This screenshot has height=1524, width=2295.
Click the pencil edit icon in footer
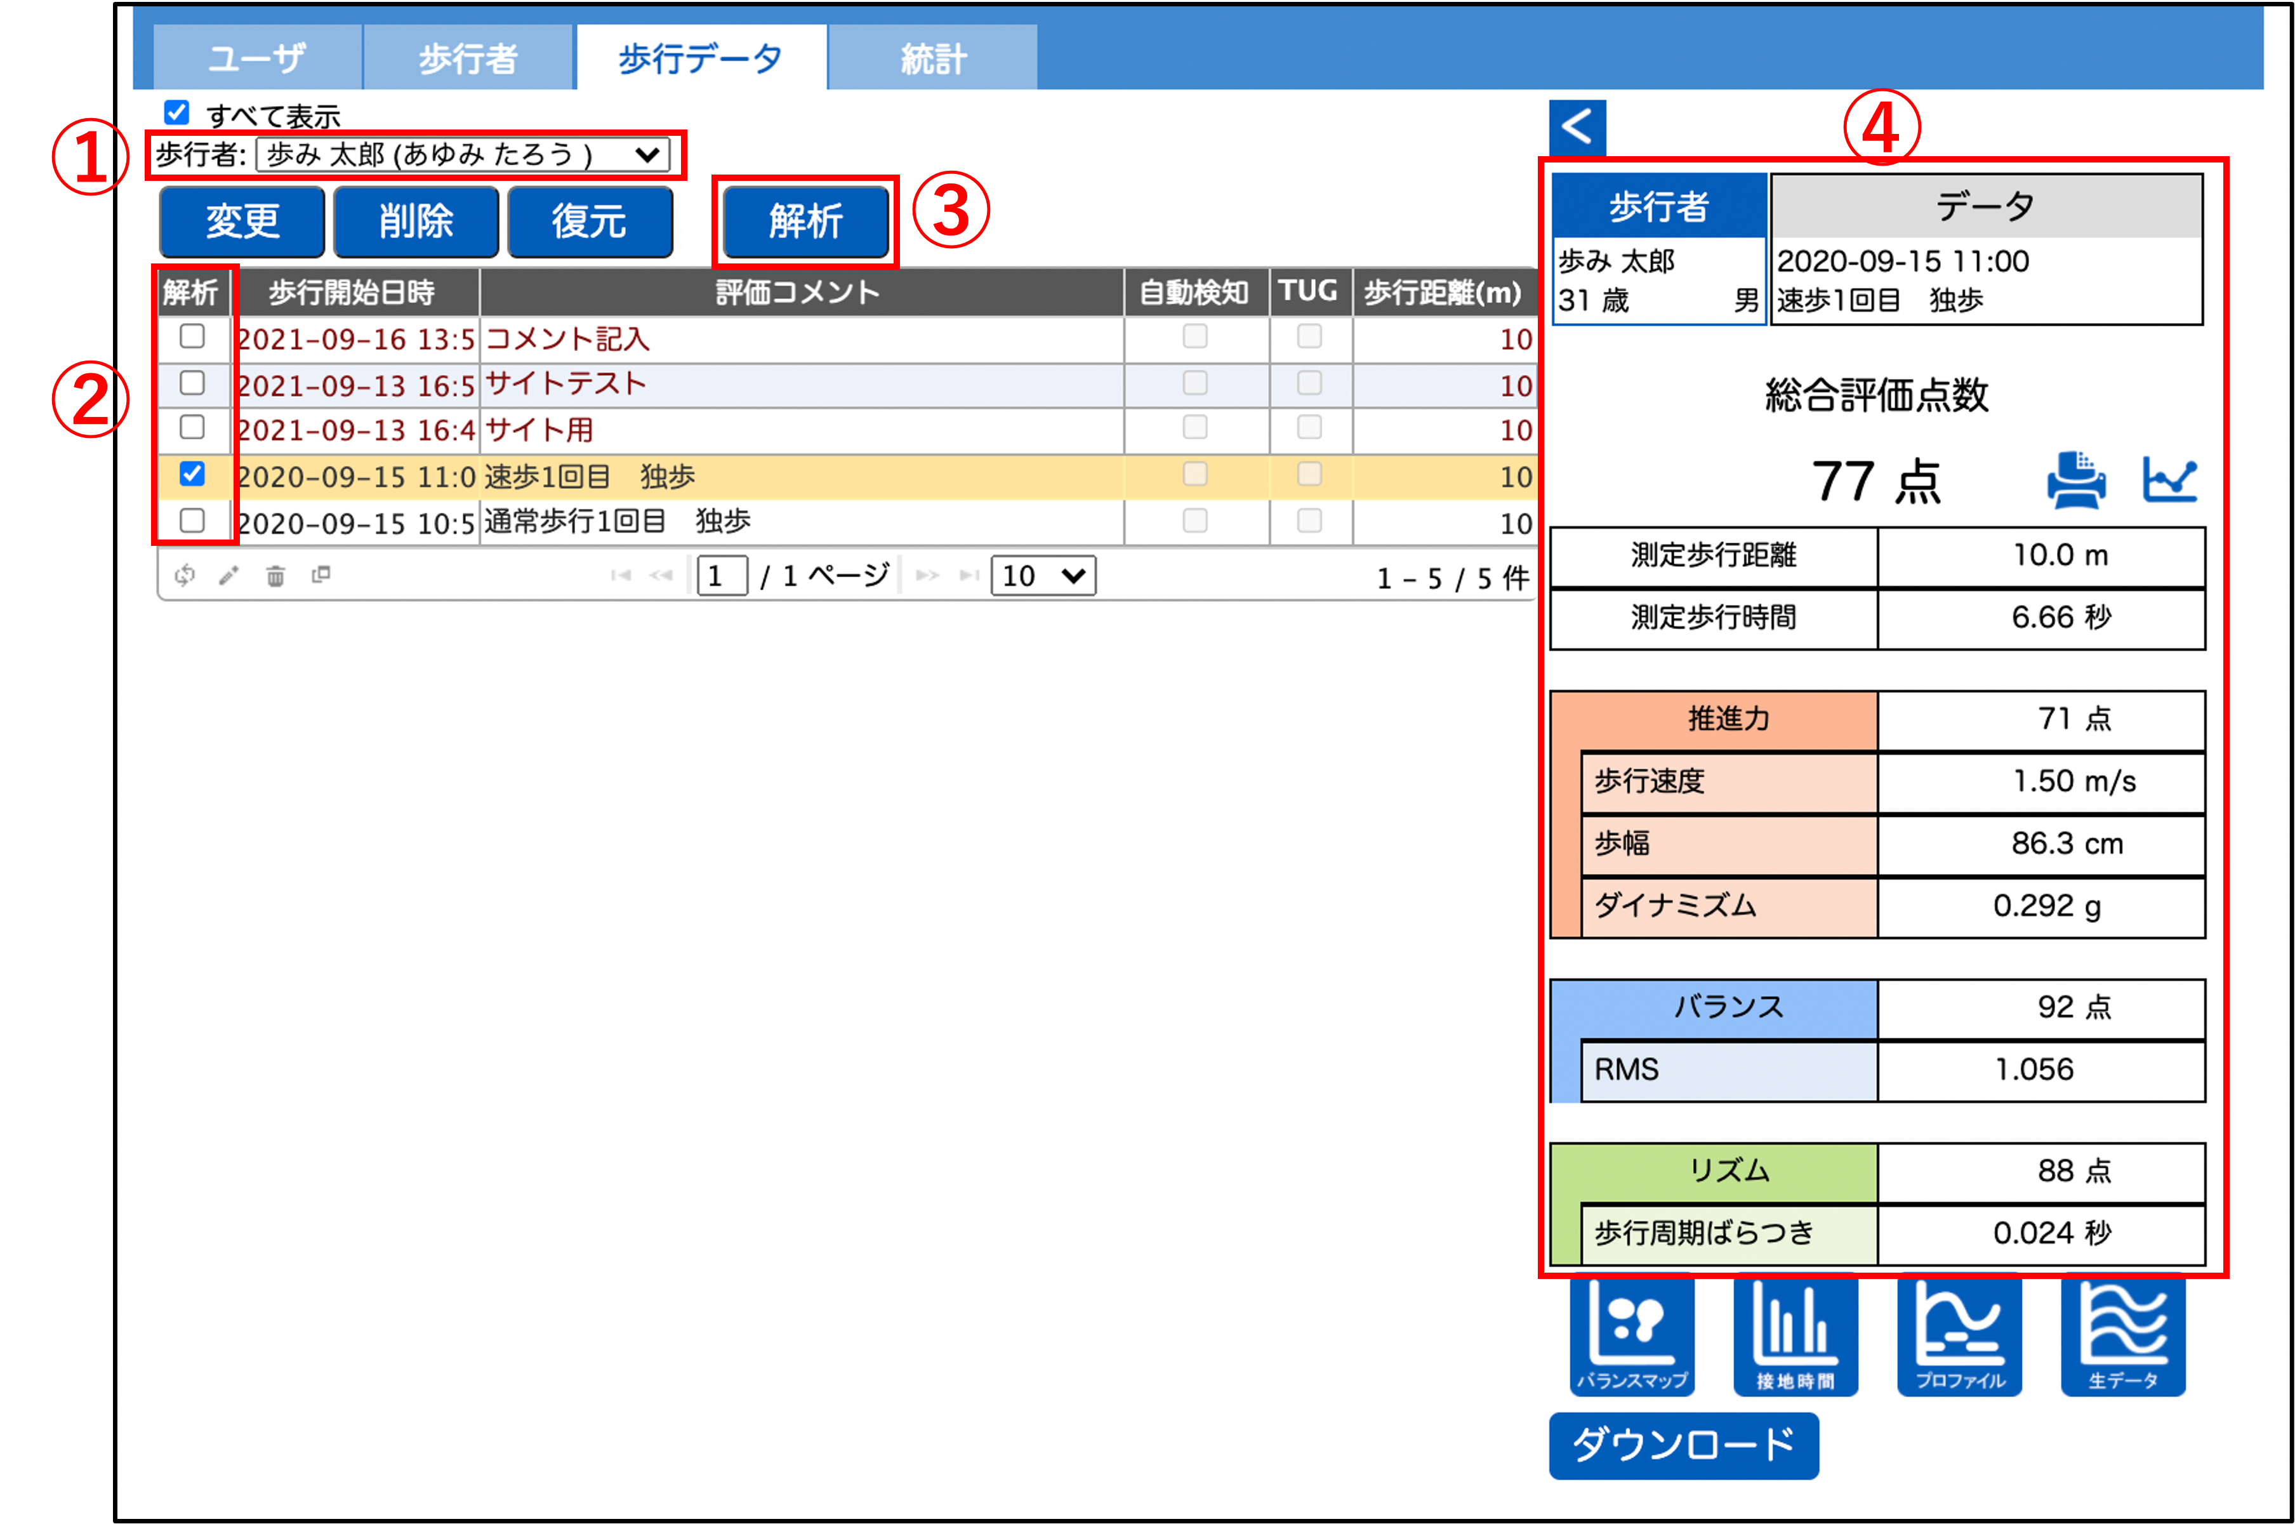coord(229,575)
